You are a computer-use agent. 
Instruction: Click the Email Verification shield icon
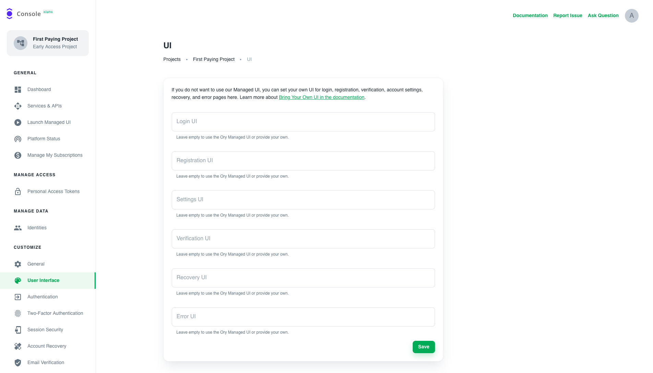click(18, 363)
